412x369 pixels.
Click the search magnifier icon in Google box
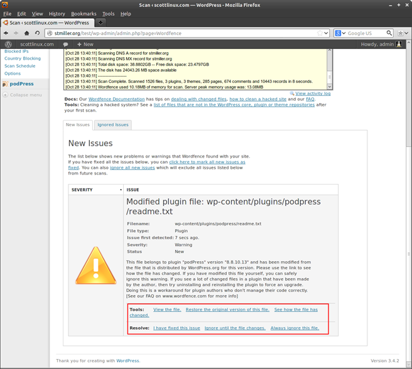click(x=389, y=33)
